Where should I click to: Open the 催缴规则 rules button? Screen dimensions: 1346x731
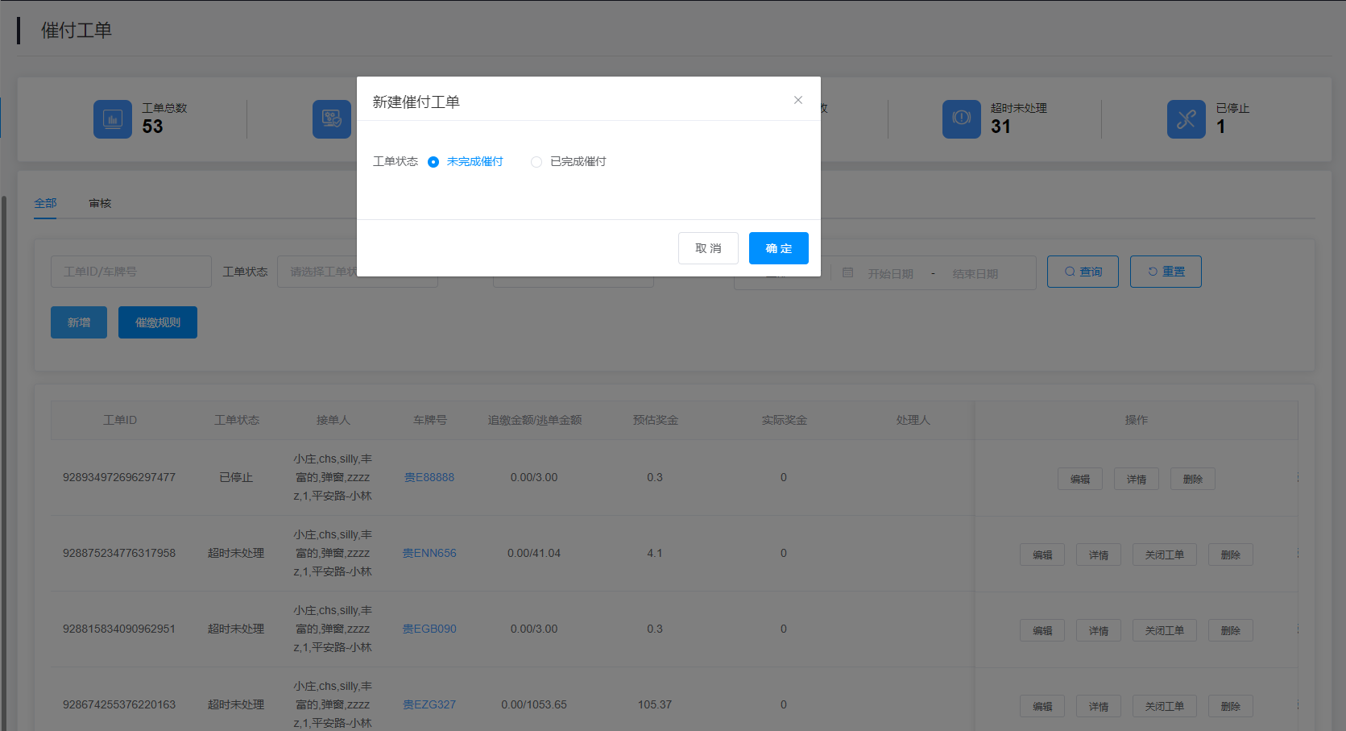[158, 322]
